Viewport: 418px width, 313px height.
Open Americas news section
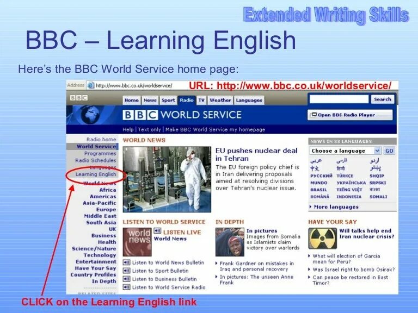point(103,196)
